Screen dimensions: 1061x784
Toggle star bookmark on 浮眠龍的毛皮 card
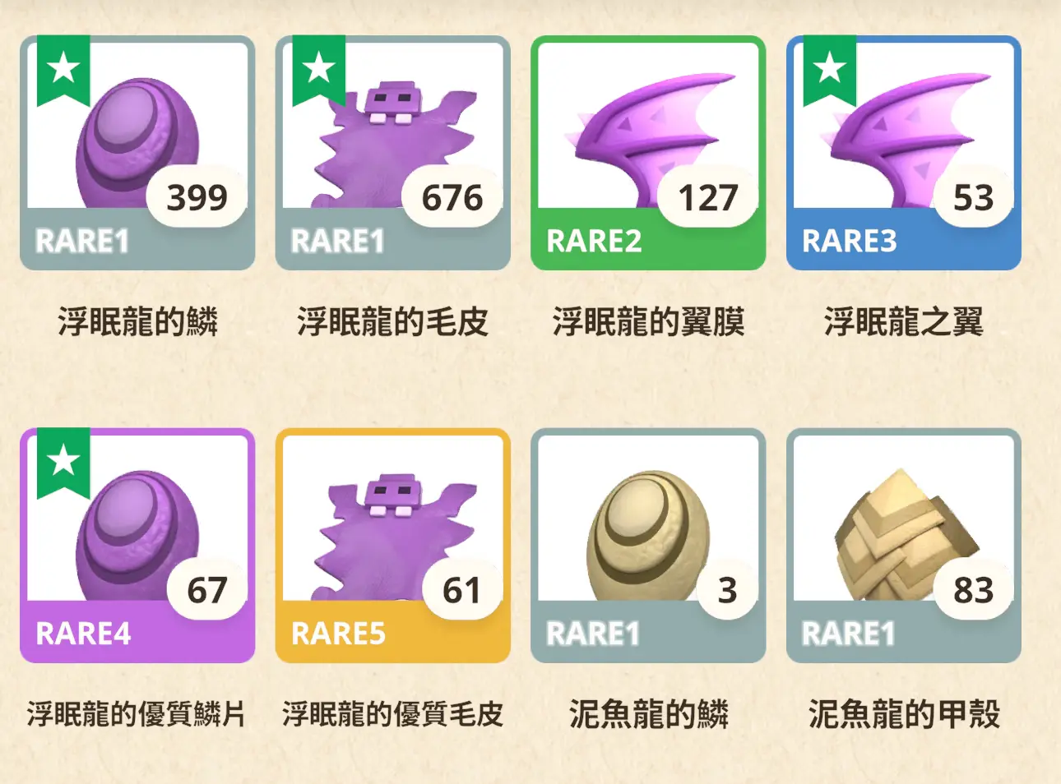point(319,70)
